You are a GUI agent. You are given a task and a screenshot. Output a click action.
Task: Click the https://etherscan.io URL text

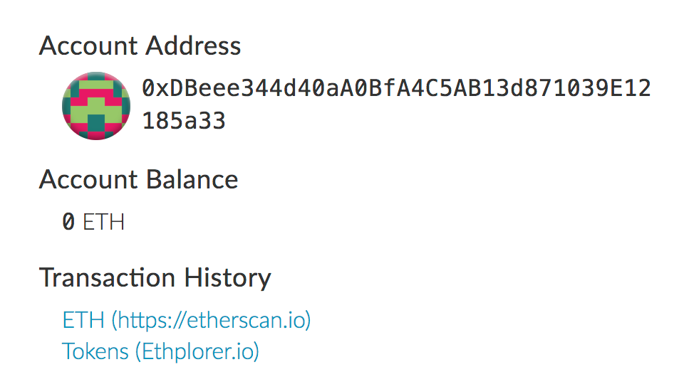[x=211, y=320]
